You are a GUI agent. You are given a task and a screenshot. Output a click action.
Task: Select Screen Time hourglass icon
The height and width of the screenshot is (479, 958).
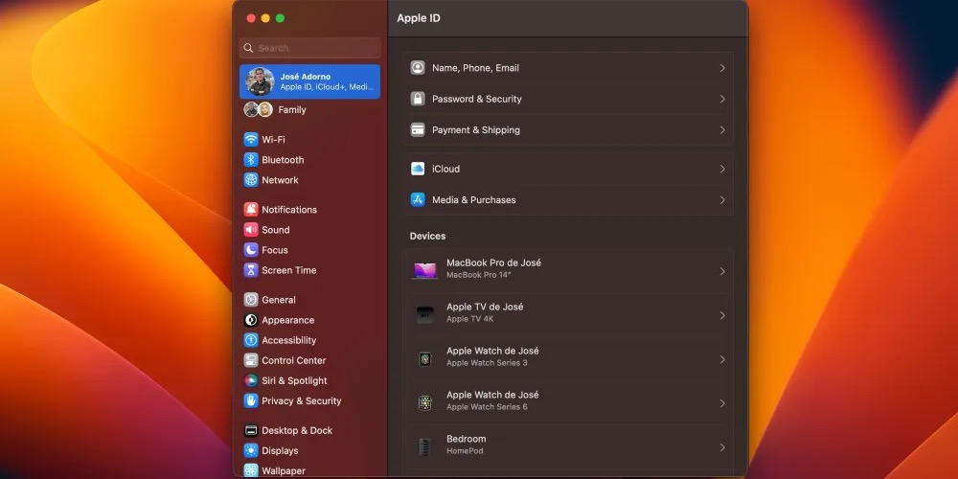[251, 270]
